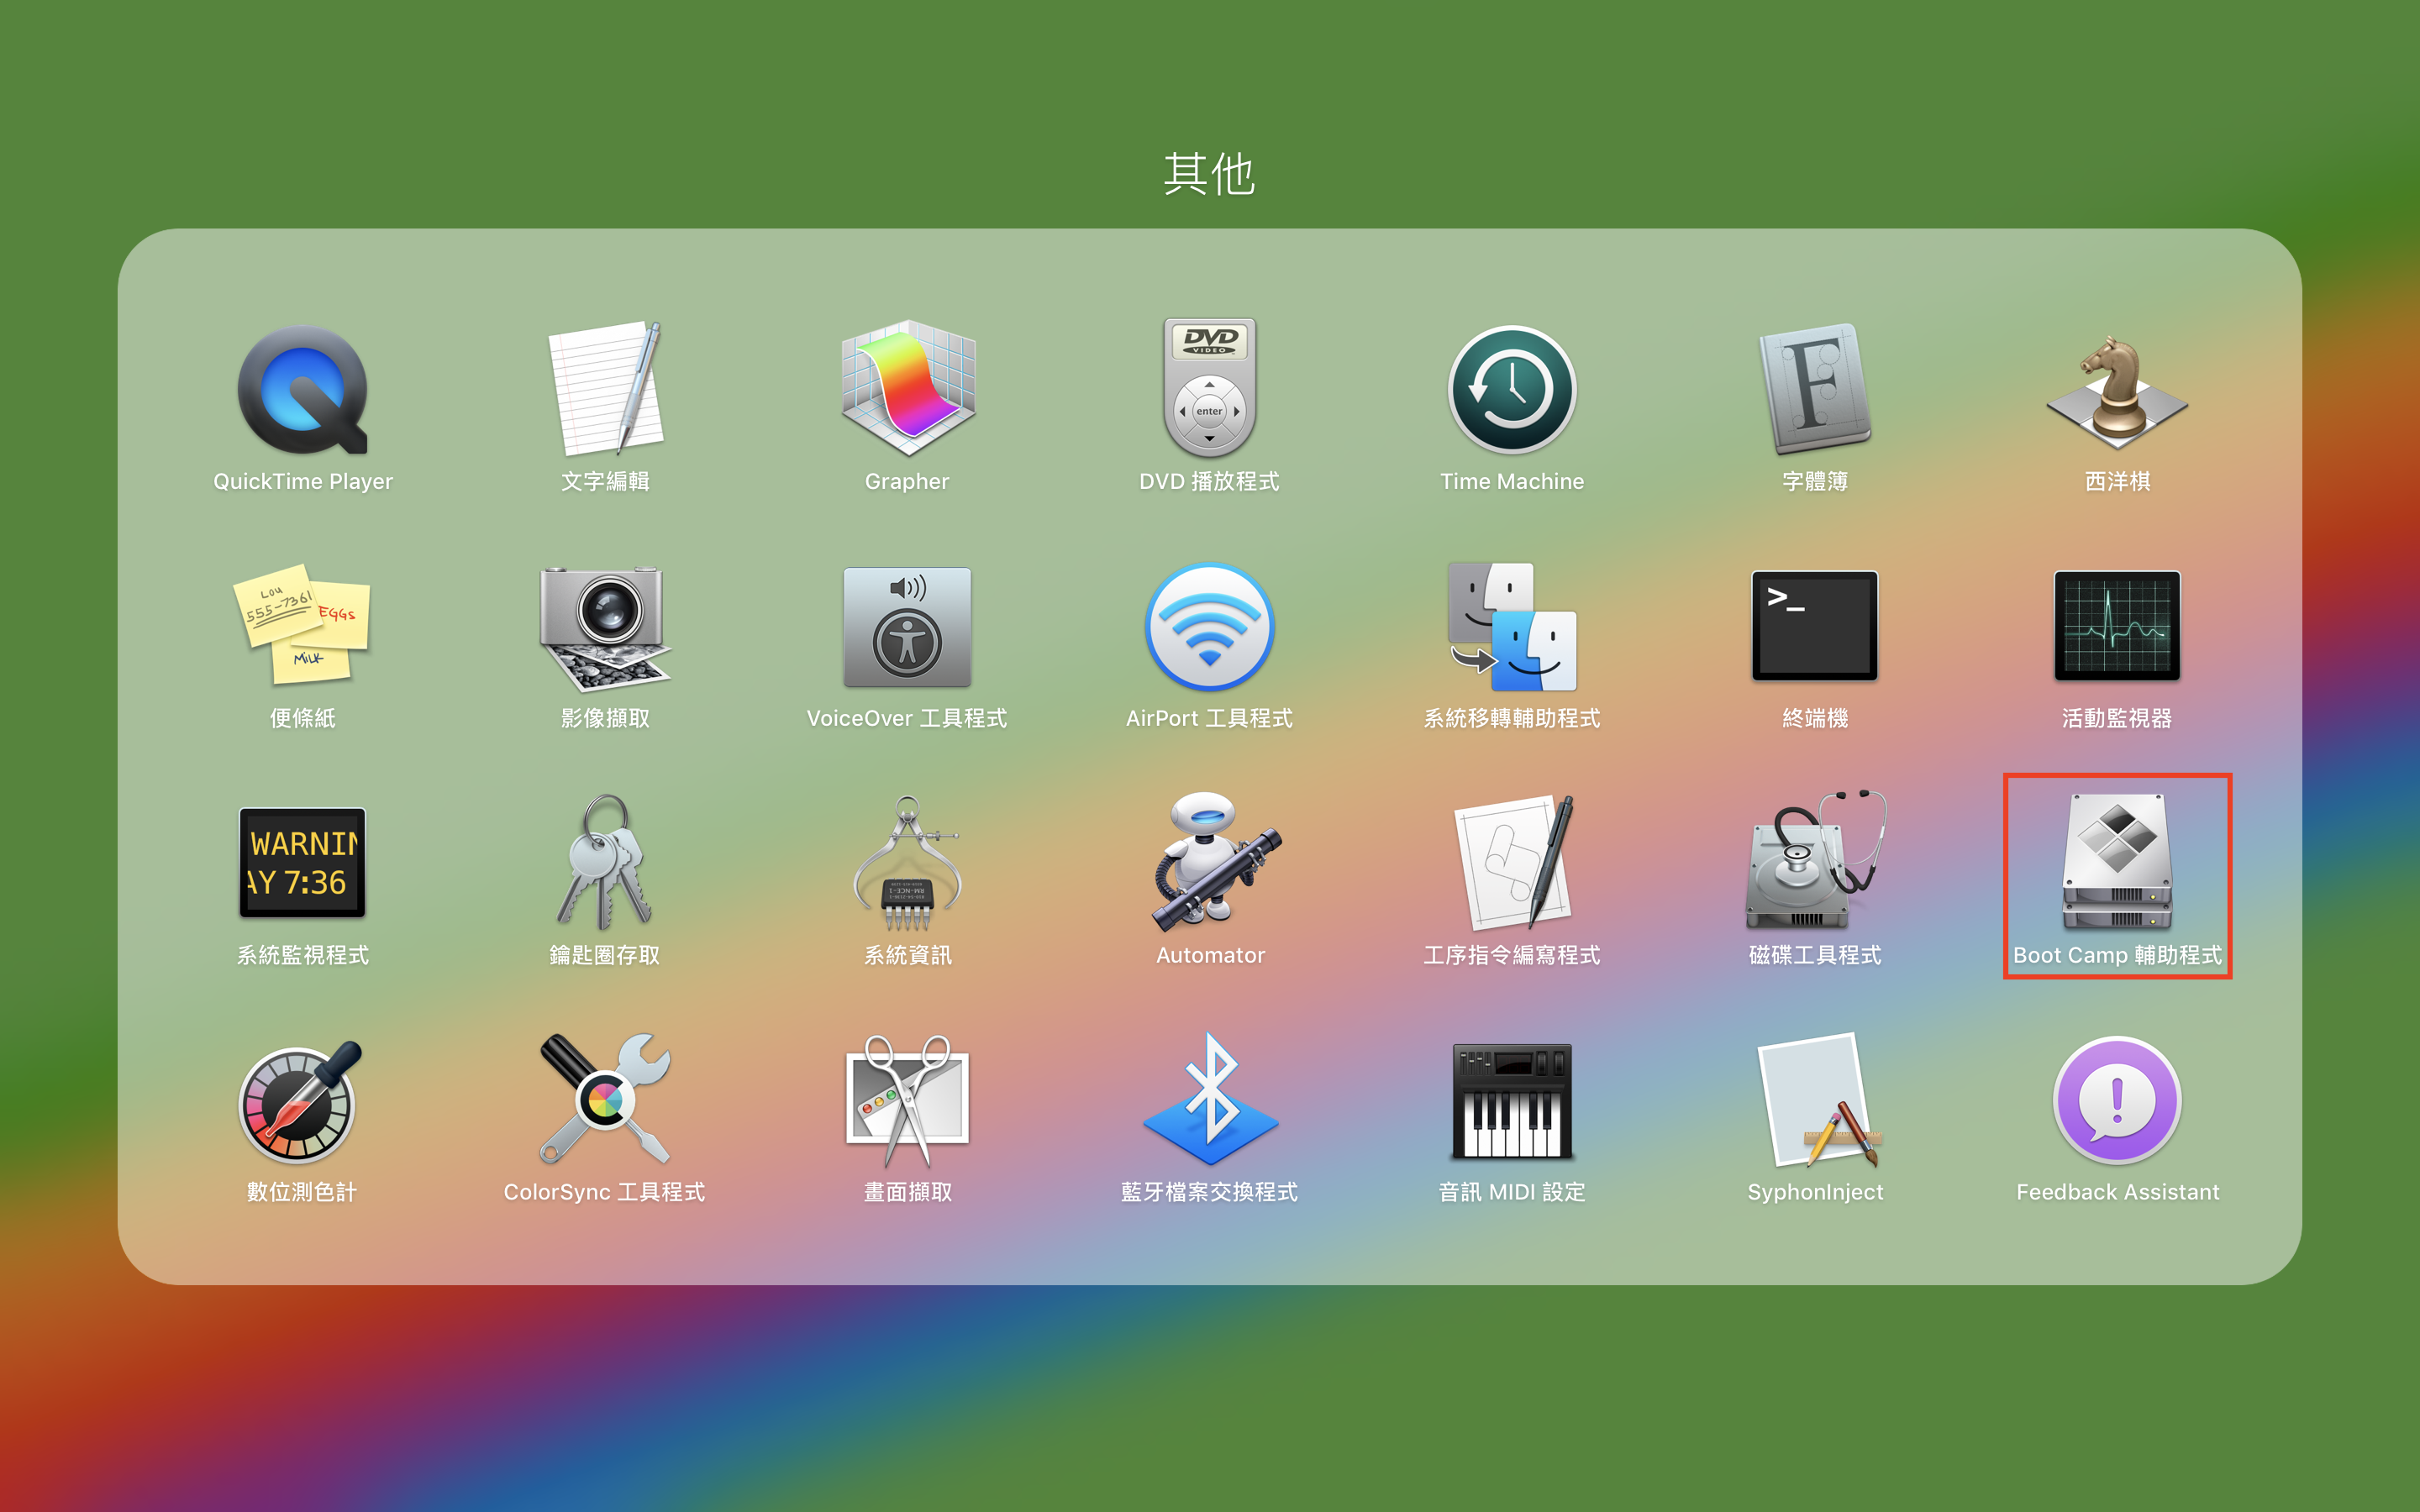Open VoiceOver 工具程式
The height and width of the screenshot is (1512, 2420).
(907, 627)
